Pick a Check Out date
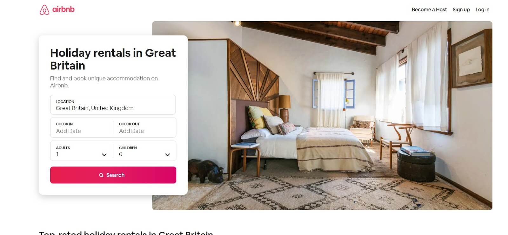Viewport: 508px width, 235px height. click(x=144, y=128)
